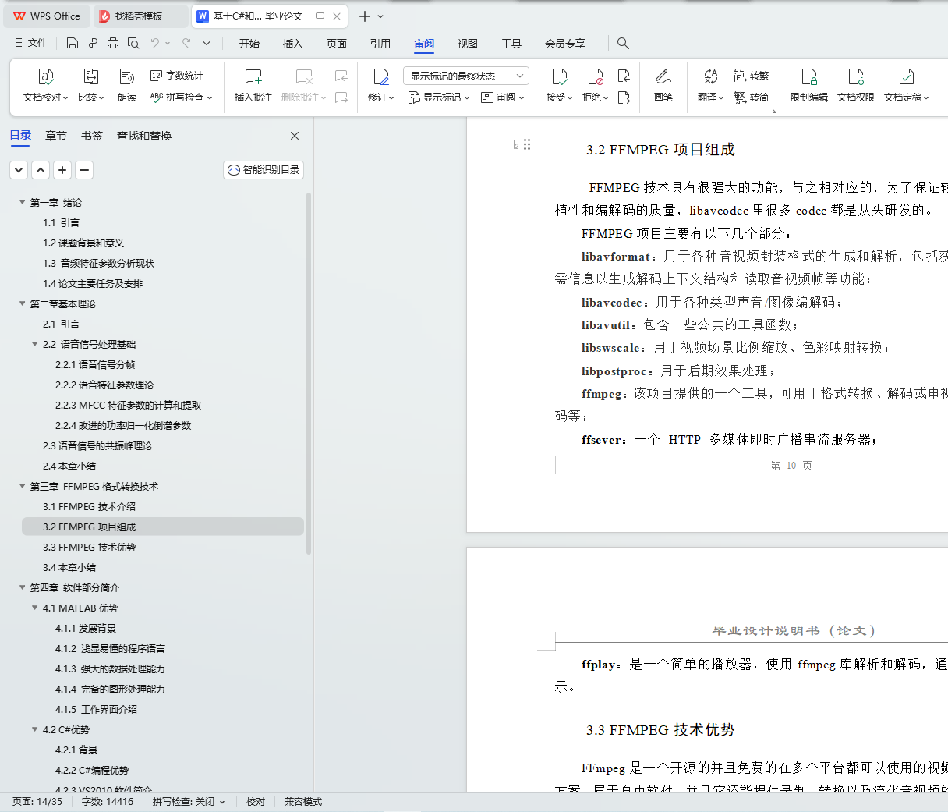The height and width of the screenshot is (812, 948).
Task: Click 拼写检查: 关闭 in status bar
Action: click(189, 802)
